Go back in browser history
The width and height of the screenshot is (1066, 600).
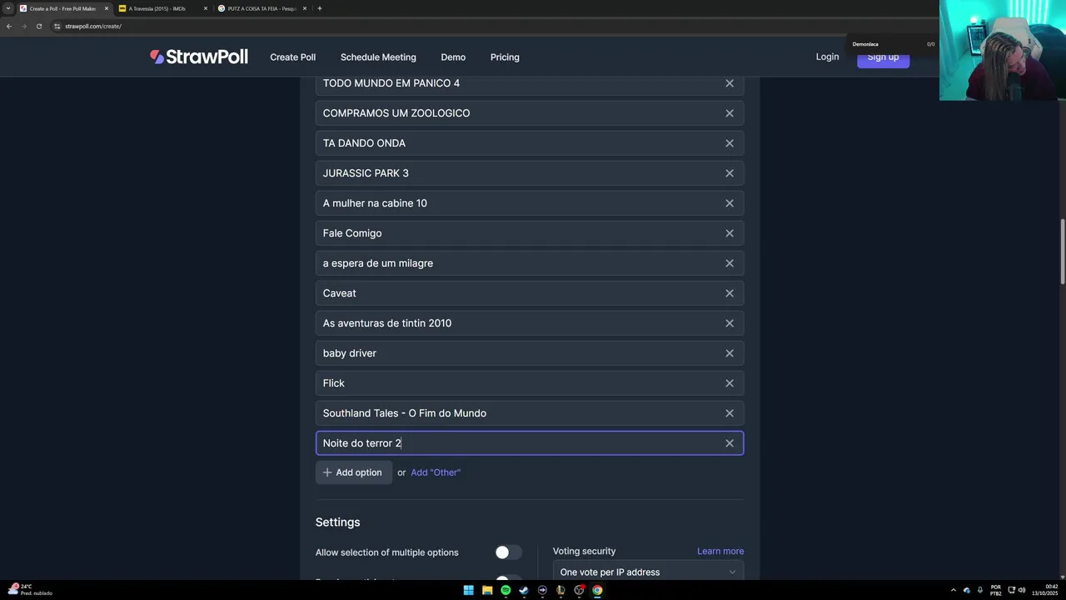8,26
